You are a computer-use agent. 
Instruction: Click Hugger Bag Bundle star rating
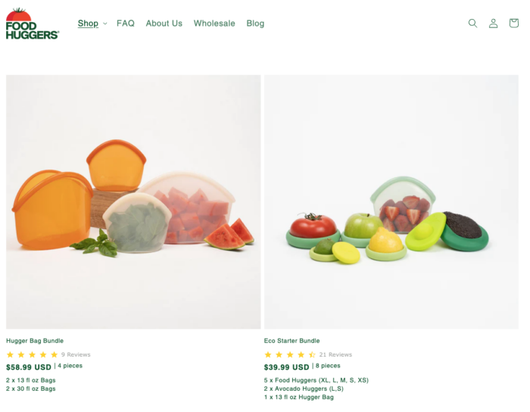pyautogui.click(x=32, y=354)
